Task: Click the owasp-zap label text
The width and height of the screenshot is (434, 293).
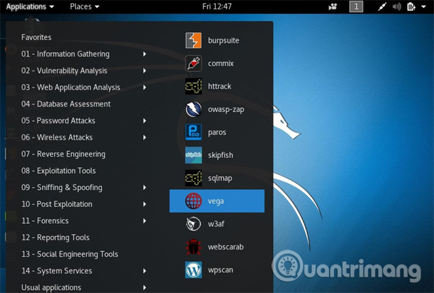Action: (x=226, y=109)
